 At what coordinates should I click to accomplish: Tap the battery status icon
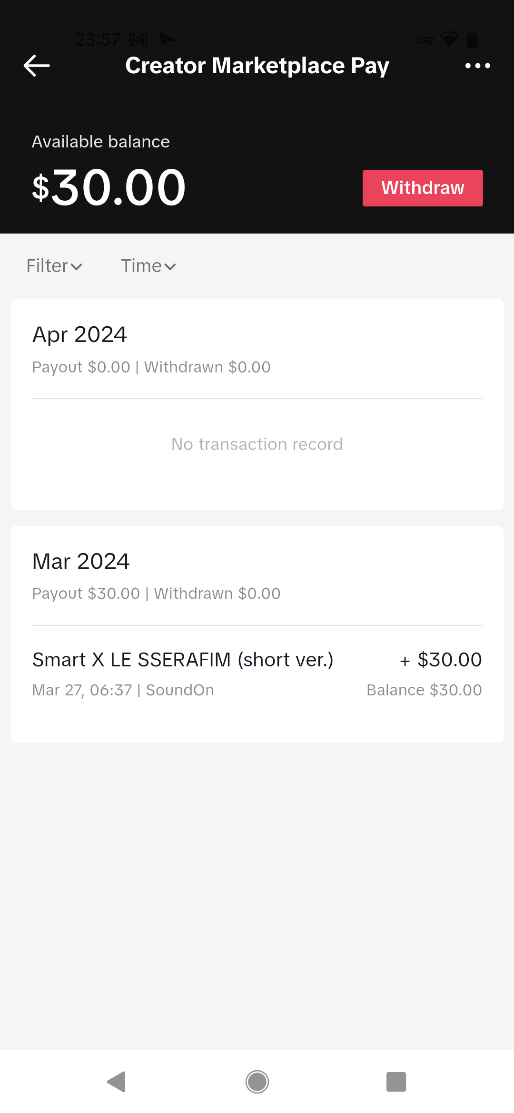(x=472, y=39)
